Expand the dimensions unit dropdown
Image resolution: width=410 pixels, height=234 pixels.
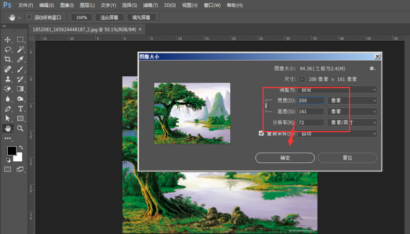pos(302,79)
